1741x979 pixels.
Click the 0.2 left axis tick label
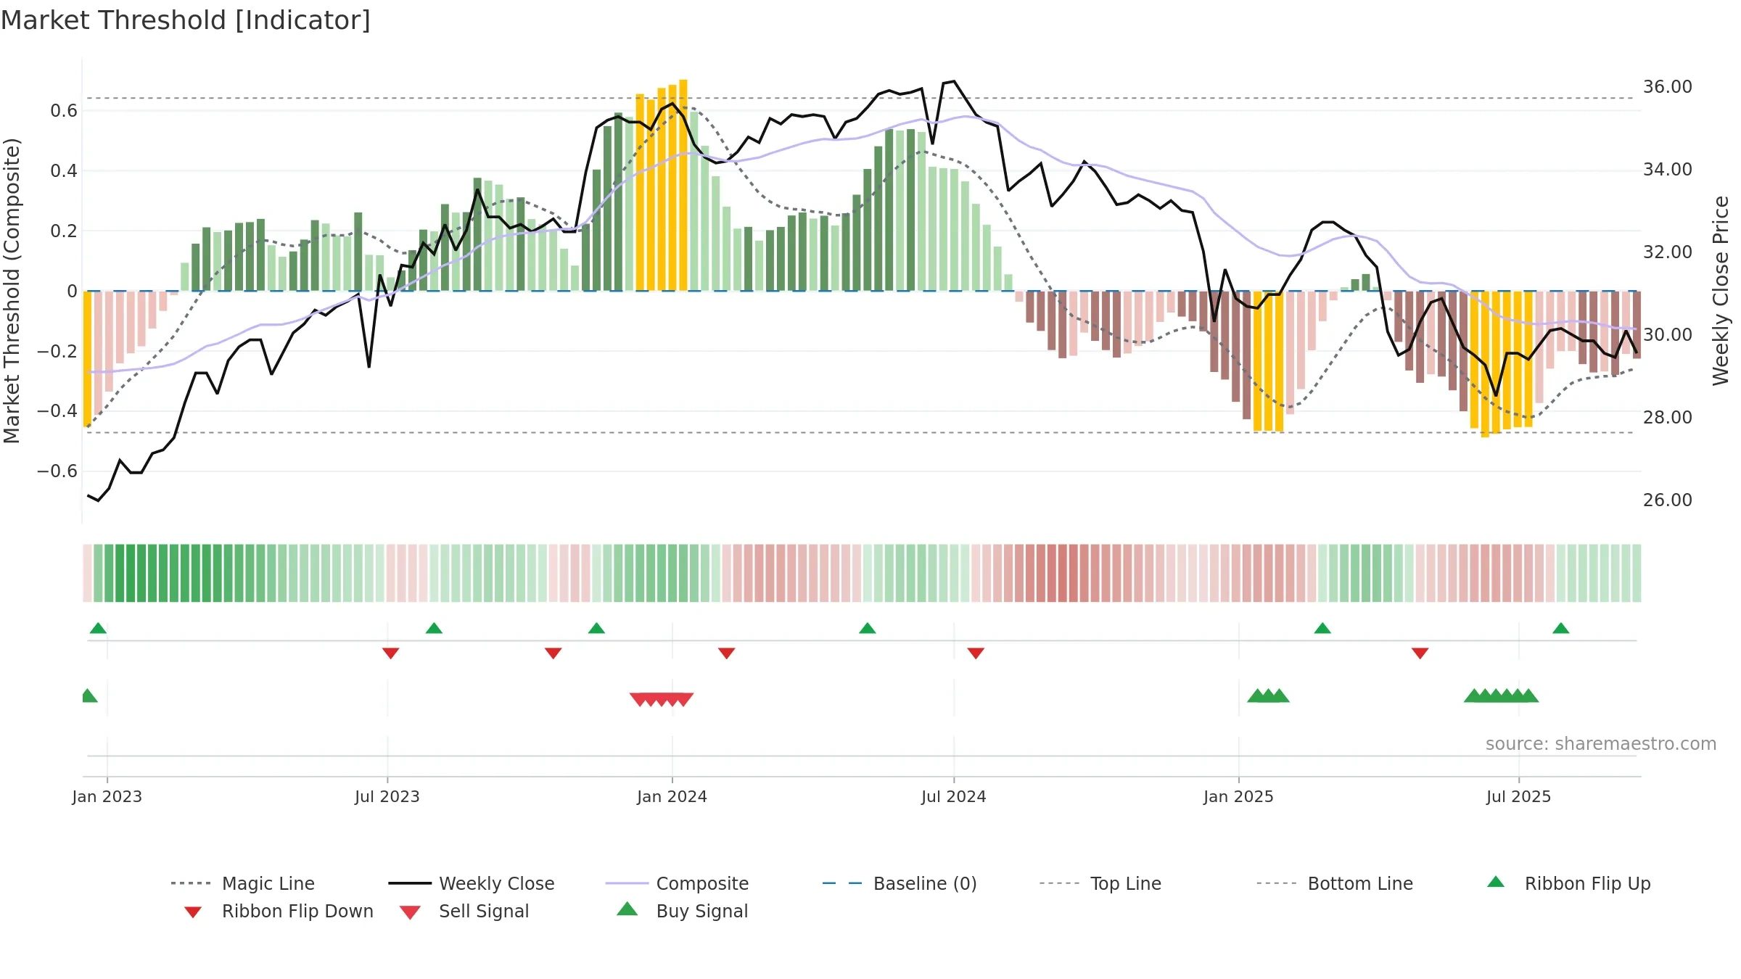click(64, 231)
